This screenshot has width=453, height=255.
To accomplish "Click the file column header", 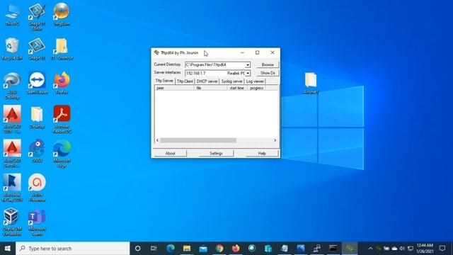I will click(211, 88).
